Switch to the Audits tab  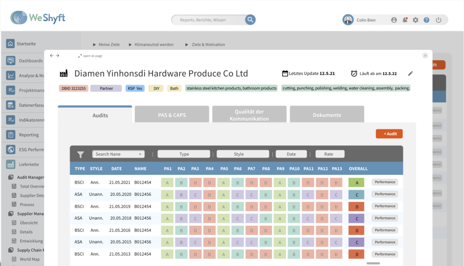(95, 115)
